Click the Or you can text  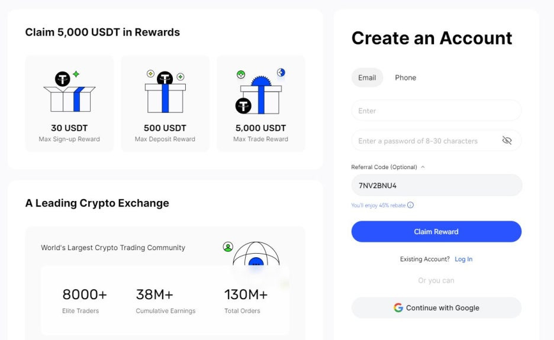[x=436, y=280]
